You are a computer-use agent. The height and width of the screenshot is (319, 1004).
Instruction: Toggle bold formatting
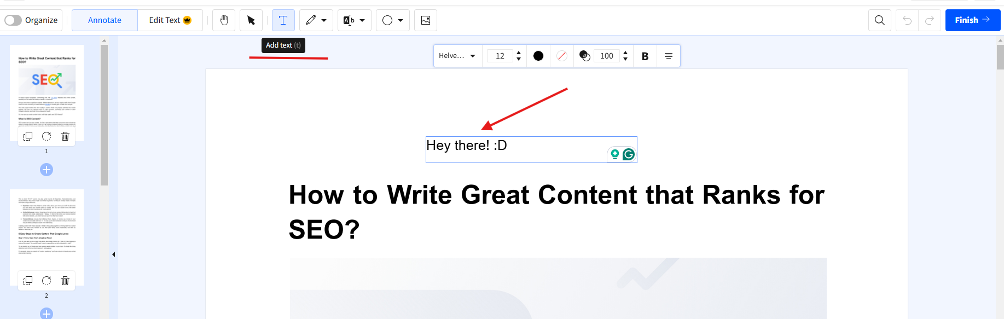(645, 56)
